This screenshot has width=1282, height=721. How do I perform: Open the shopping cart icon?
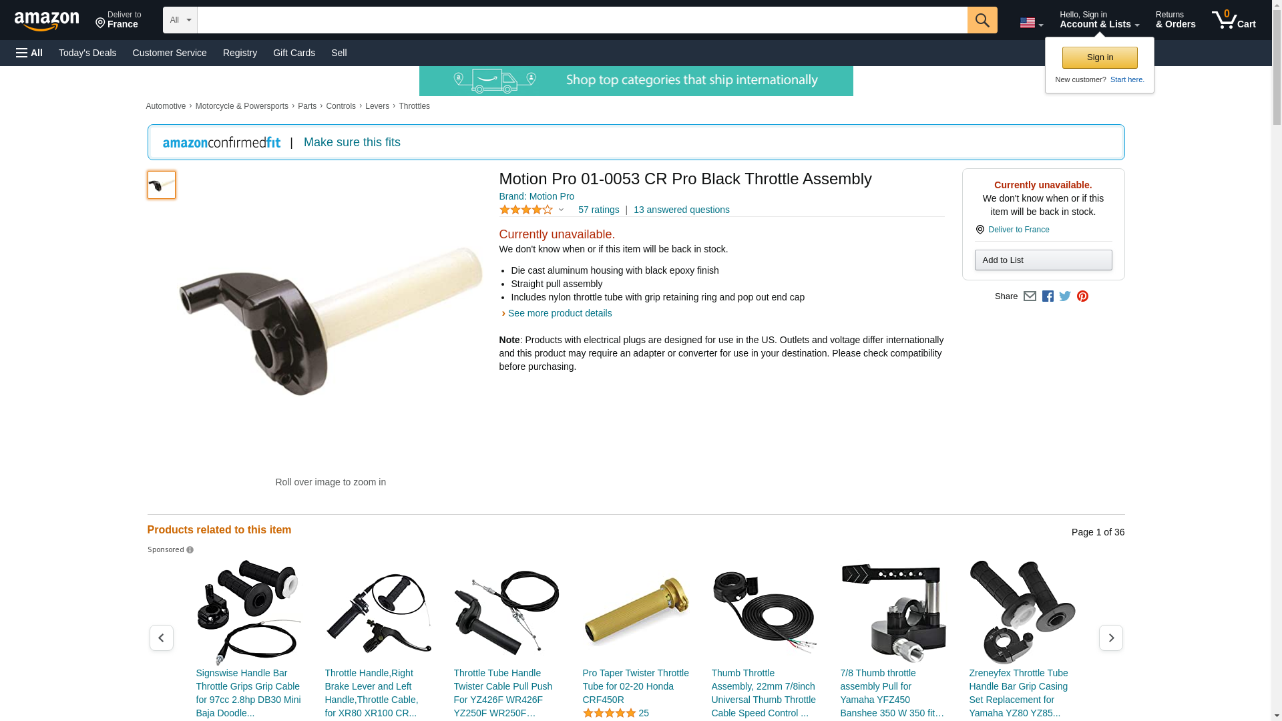1233,20
